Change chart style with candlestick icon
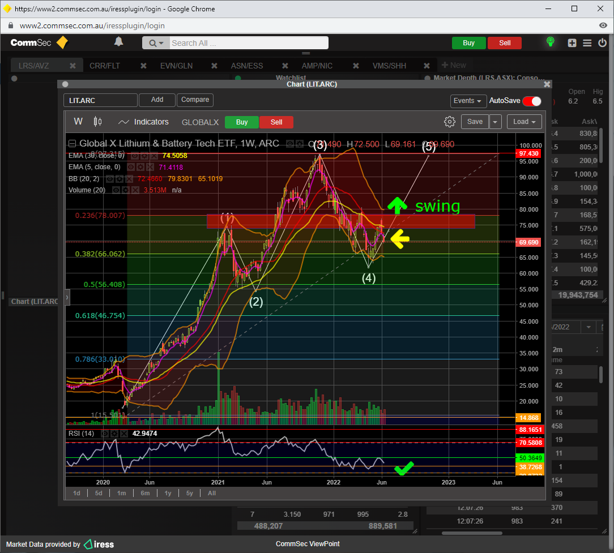The image size is (614, 553). [98, 122]
